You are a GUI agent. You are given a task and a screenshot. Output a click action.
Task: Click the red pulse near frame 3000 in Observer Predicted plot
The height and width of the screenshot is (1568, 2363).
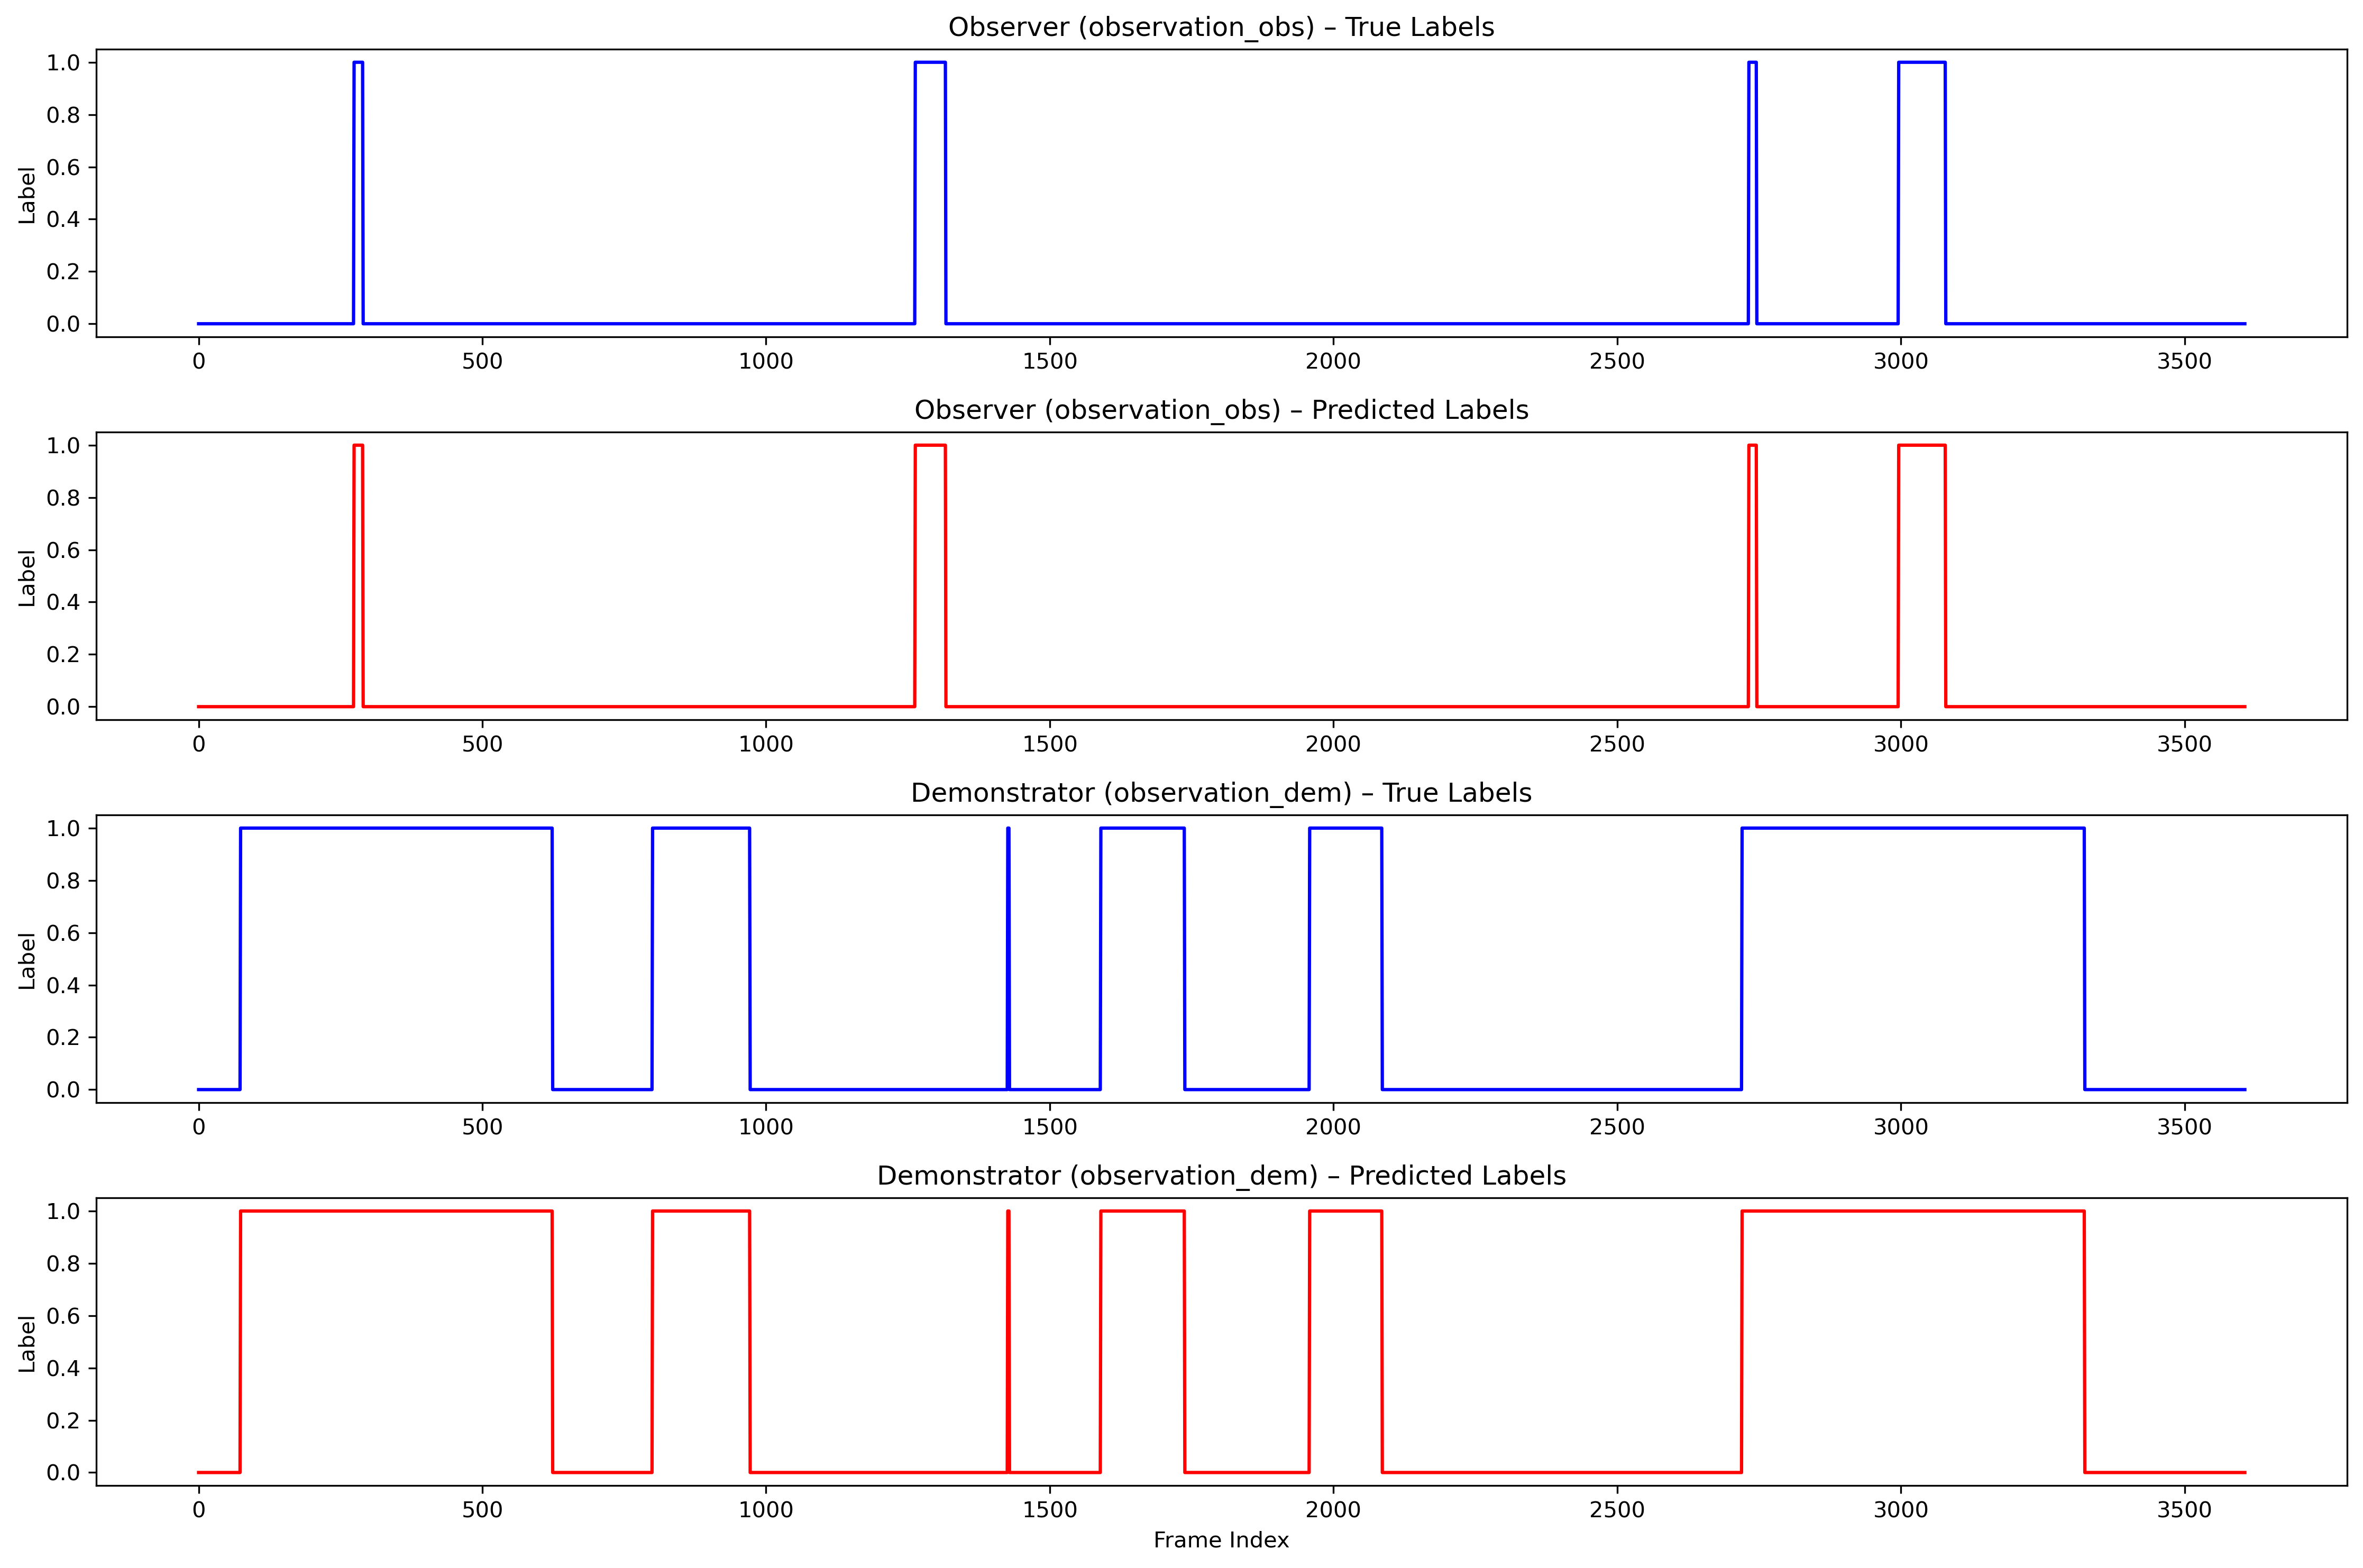[1921, 576]
